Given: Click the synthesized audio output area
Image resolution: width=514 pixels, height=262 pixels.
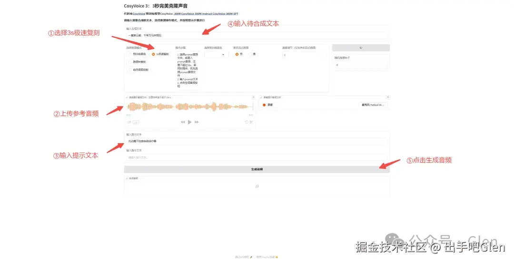Looking at the screenshot, I should [x=257, y=186].
